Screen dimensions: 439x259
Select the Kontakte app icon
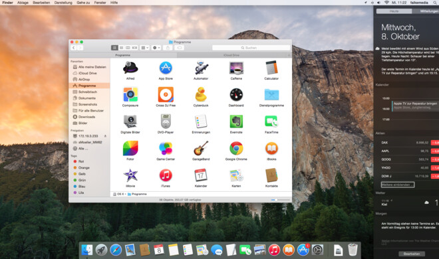pos(271,175)
